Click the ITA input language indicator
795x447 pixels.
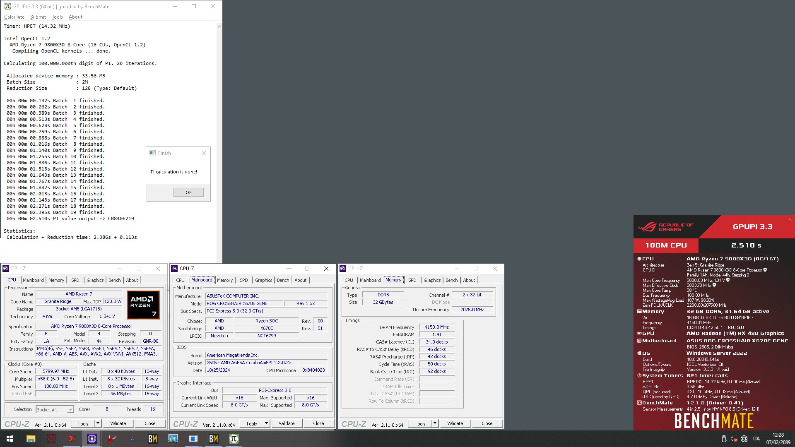tap(756, 439)
